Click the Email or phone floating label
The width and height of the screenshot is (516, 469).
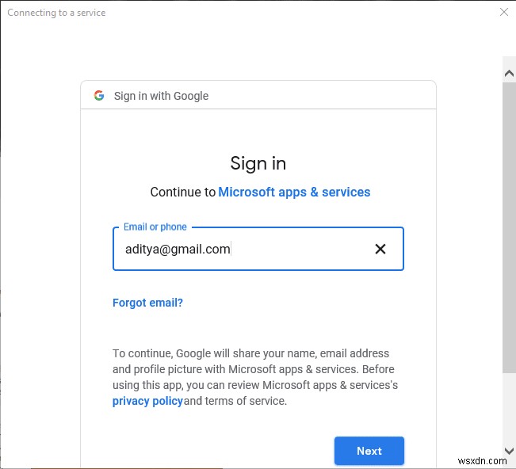[155, 227]
